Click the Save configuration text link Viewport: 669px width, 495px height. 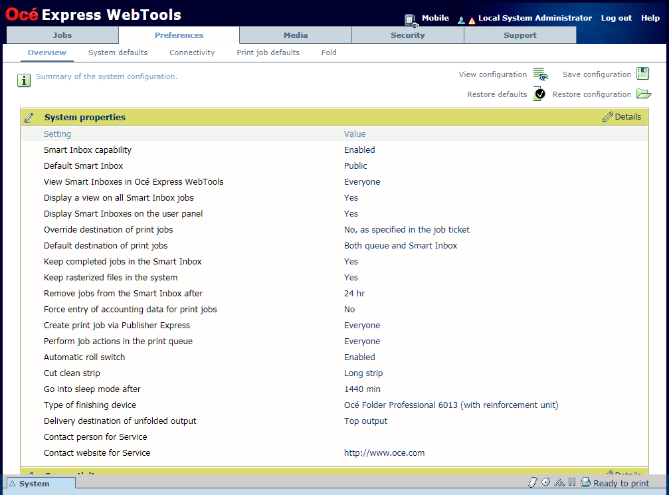(x=597, y=74)
